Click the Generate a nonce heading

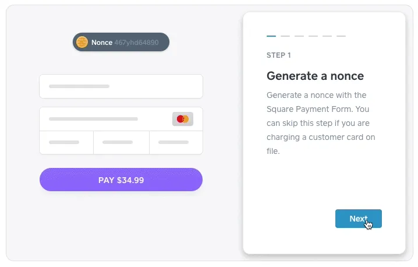(315, 76)
